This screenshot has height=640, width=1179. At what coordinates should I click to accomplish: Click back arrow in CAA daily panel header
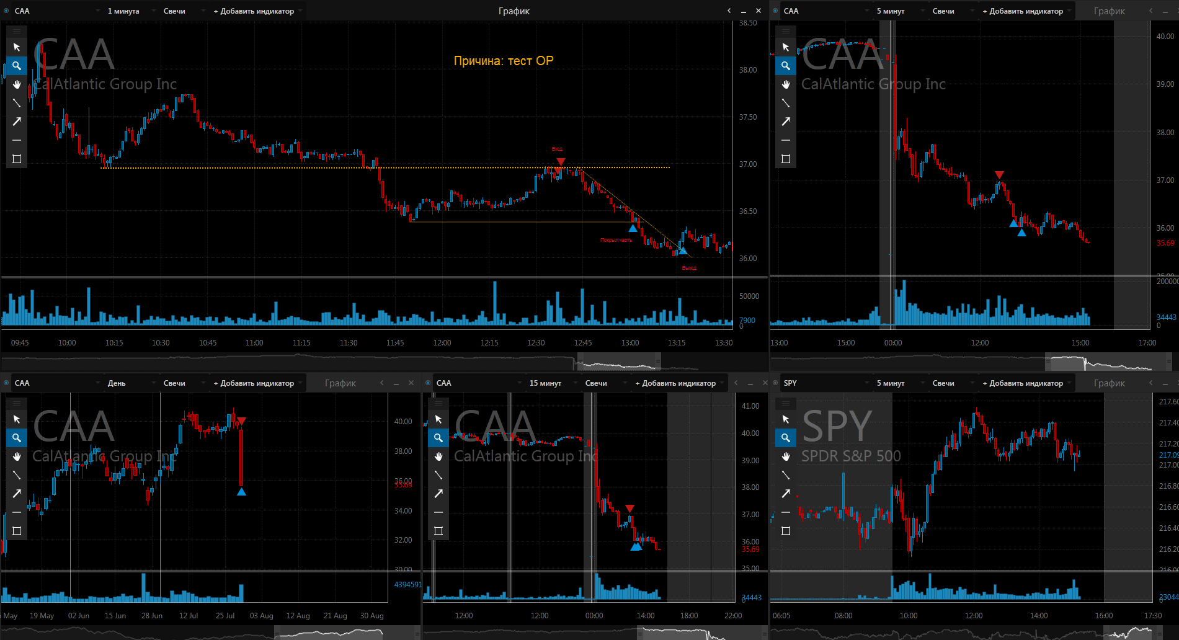[x=382, y=383]
